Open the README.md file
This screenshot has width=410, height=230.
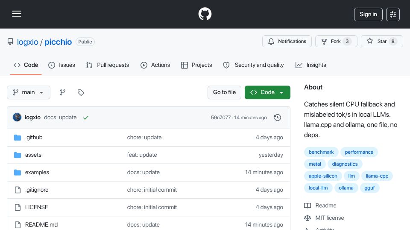[41, 225]
